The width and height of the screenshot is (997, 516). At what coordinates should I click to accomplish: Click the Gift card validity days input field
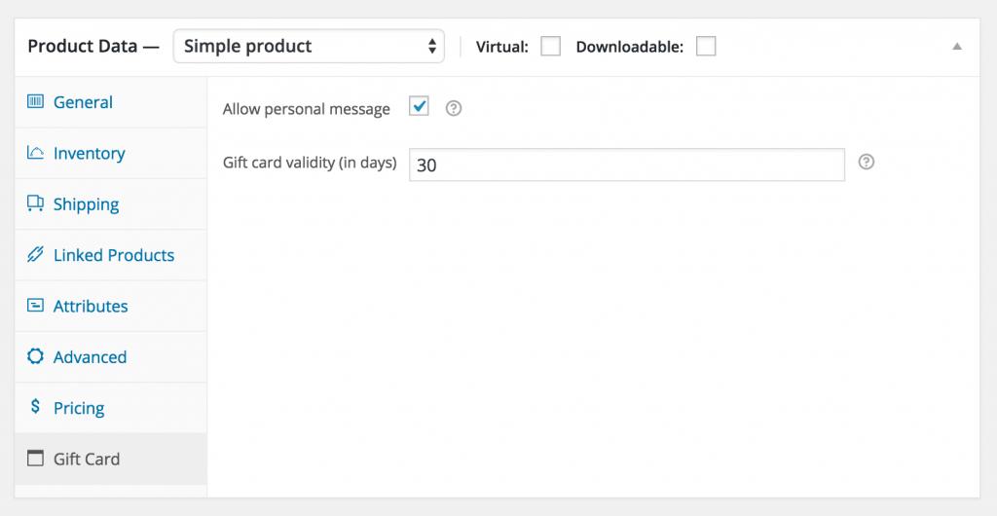[626, 165]
